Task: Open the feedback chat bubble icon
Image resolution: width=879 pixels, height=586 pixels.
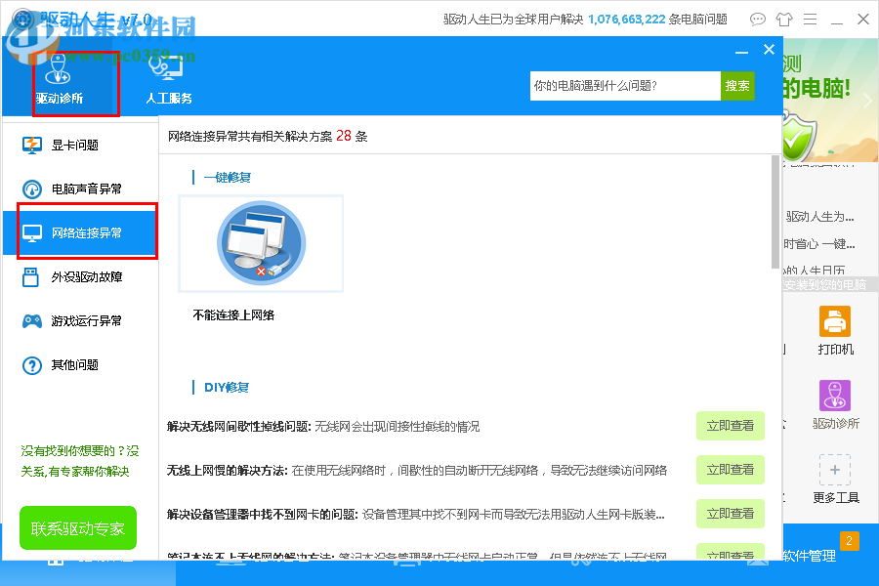Action: (757, 19)
